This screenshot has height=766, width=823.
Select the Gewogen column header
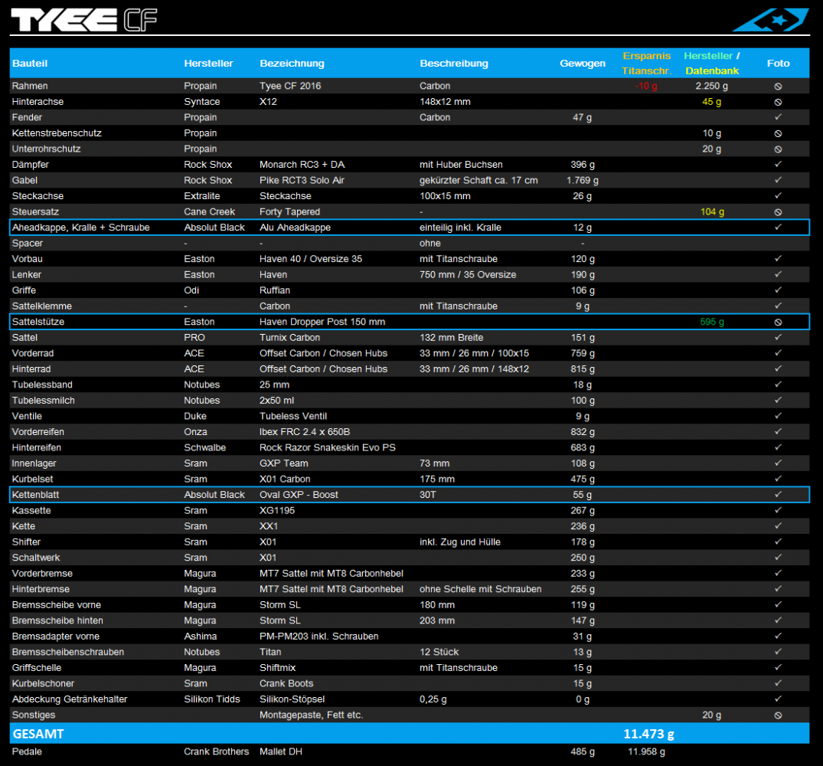(582, 64)
